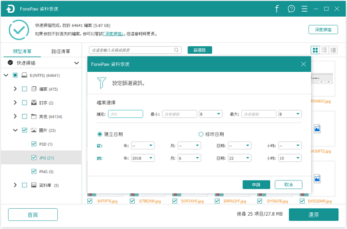Expand the 快速掃描 dropdown

click(76, 63)
